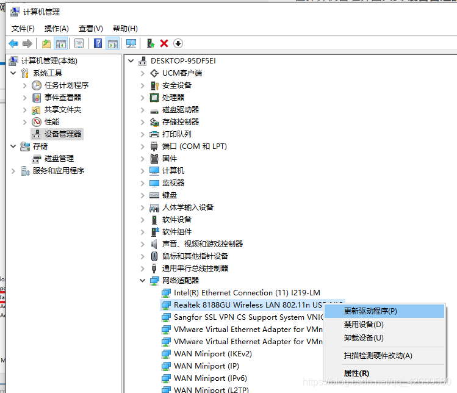457x393 pixels.
Task: Select Realtek 8188GU Wireless LAN adapter
Action: pos(248,305)
